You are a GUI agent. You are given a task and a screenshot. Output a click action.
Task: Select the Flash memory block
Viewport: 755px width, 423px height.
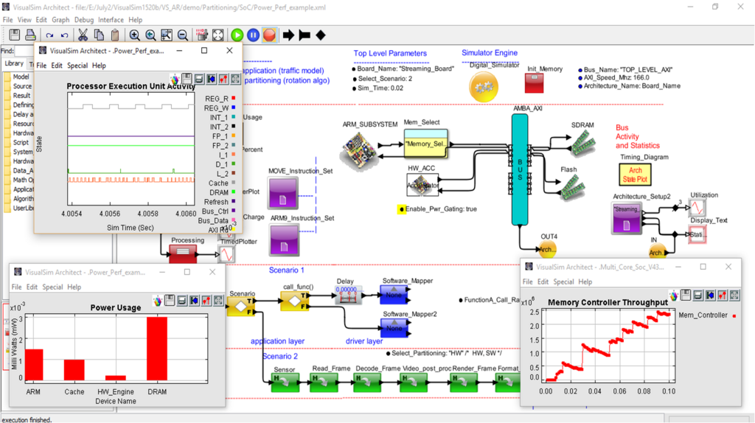coord(572,186)
